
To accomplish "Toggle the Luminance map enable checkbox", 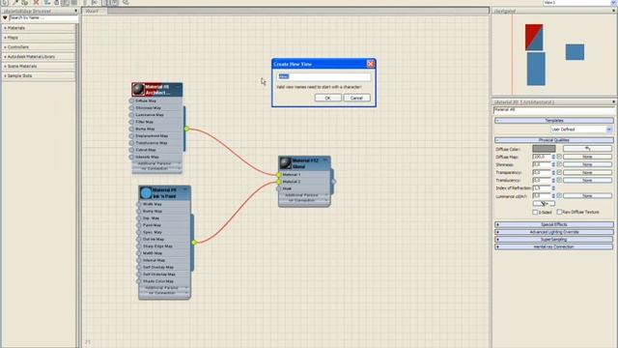I will (x=559, y=195).
